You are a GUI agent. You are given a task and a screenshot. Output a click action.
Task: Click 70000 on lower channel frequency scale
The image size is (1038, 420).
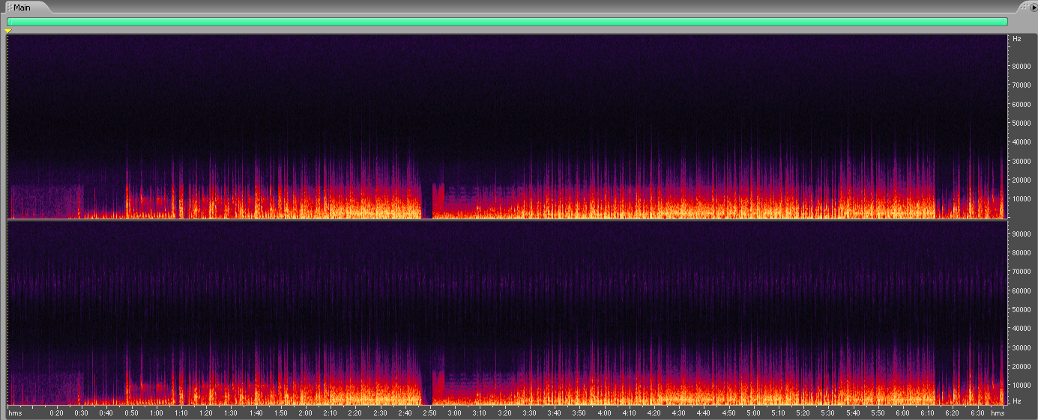(x=1022, y=272)
